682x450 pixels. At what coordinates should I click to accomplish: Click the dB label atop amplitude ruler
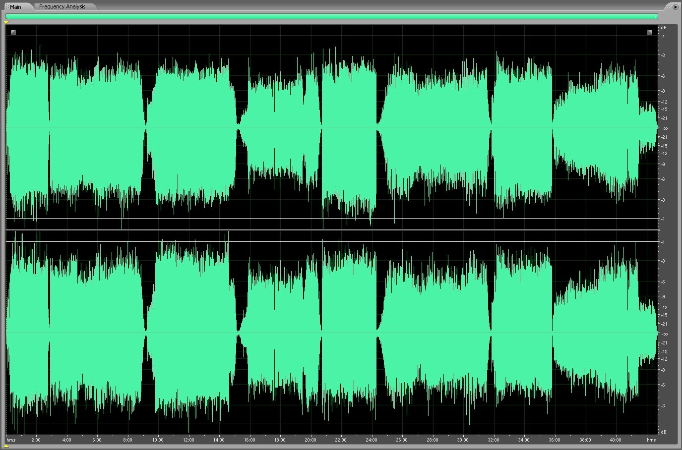663,28
